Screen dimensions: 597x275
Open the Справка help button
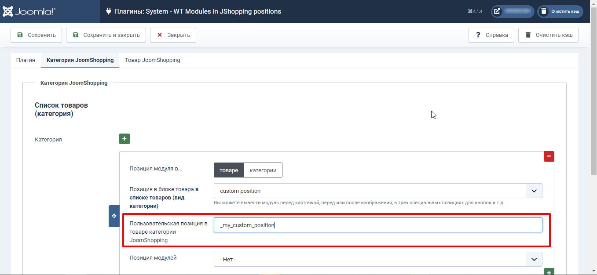[491, 35]
